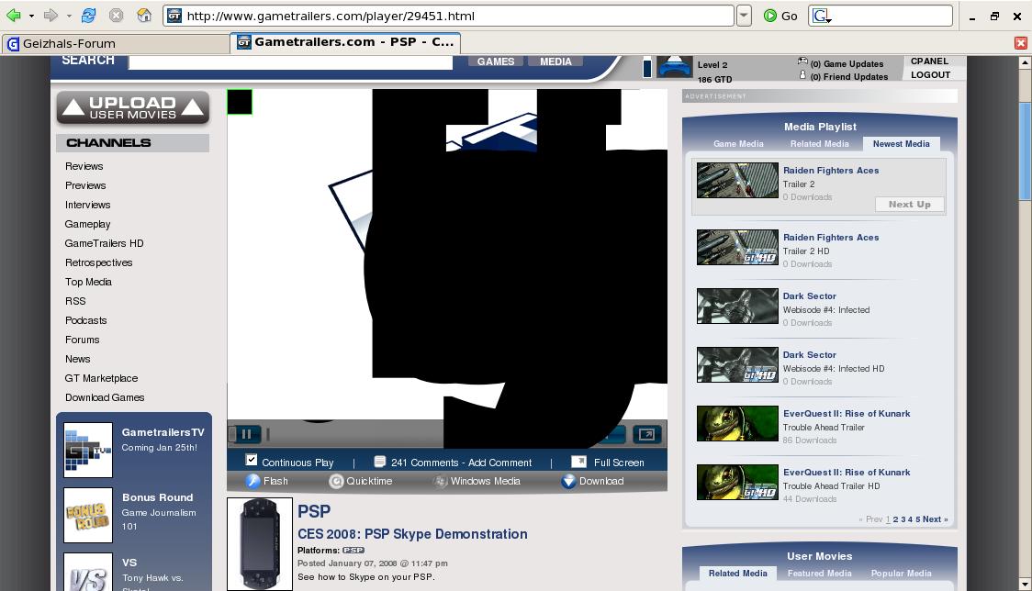Open the Previews channel
The image size is (1032, 591).
click(84, 185)
